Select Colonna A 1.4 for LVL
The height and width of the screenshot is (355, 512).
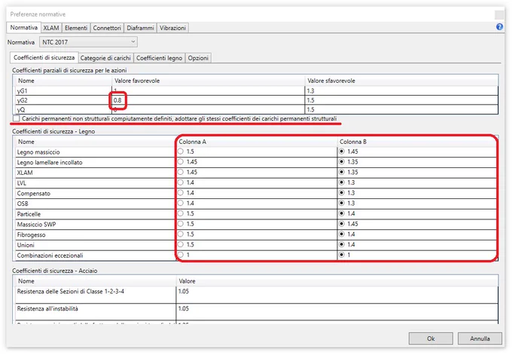(x=181, y=182)
